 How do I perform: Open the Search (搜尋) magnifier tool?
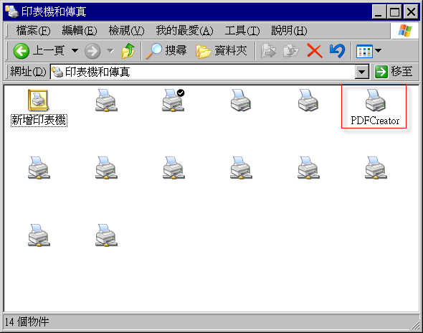[166, 51]
